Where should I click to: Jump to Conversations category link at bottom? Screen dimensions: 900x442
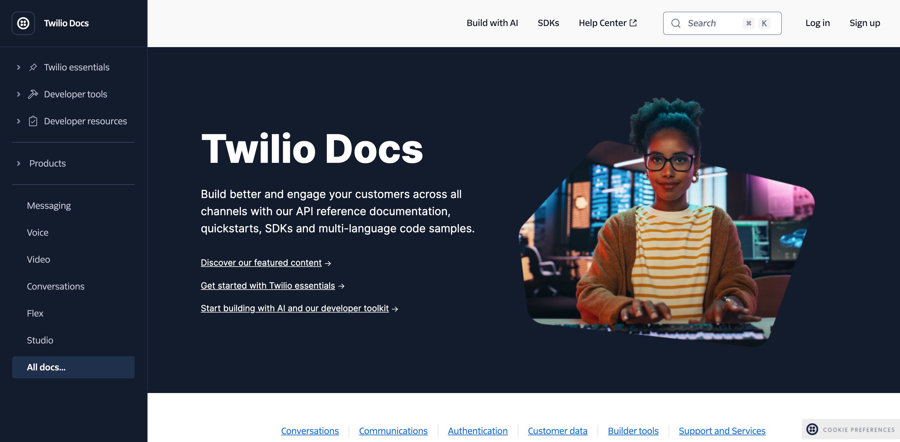coord(310,431)
